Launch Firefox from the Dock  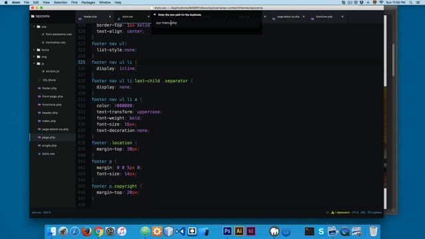87,232
